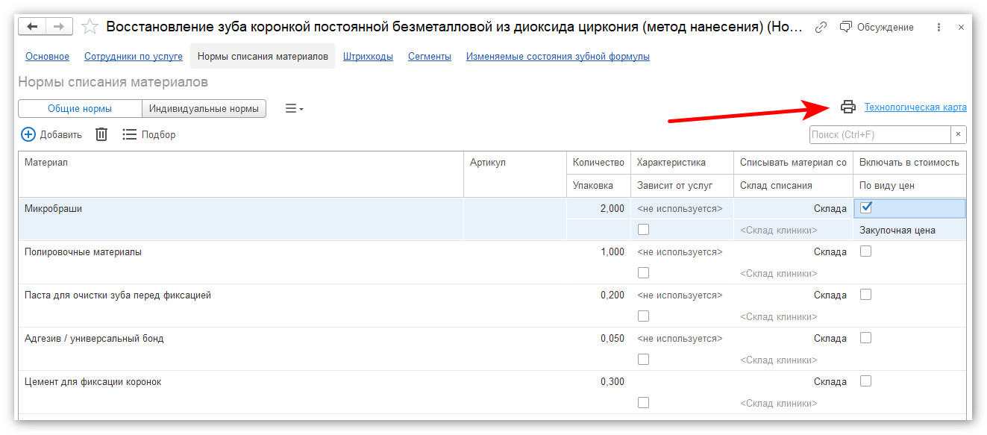This screenshot has height=435, width=987.
Task: Click the printer icon for Технологическая карта
Action: pyautogui.click(x=847, y=107)
